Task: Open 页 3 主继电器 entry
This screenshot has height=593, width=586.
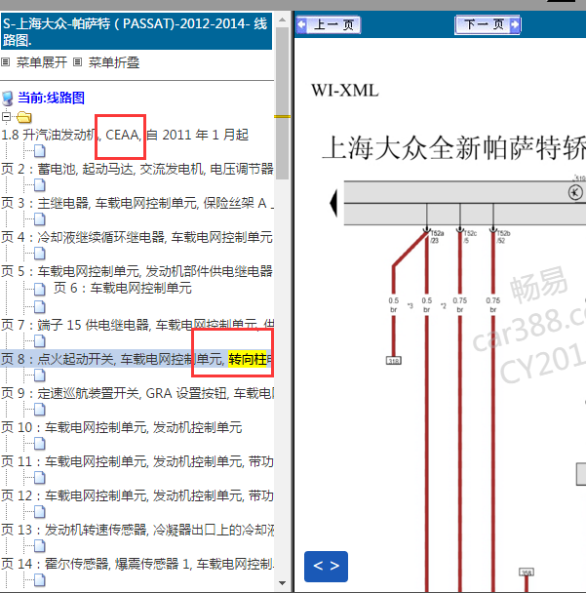Action: coord(137,203)
